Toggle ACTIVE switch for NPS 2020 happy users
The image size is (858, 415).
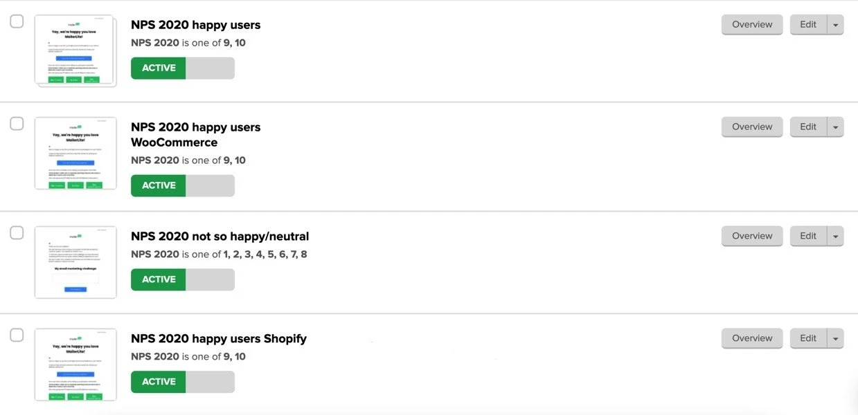pos(183,68)
